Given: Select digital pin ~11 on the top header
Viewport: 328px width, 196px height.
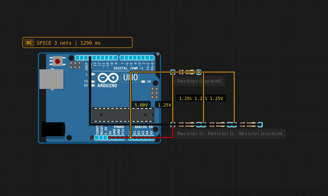Looking at the screenshot, I should [x=103, y=58].
